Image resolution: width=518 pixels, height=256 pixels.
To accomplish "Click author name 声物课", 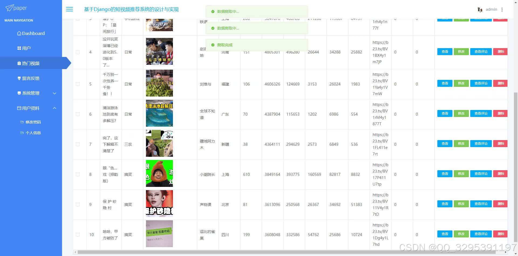I will [x=205, y=205].
